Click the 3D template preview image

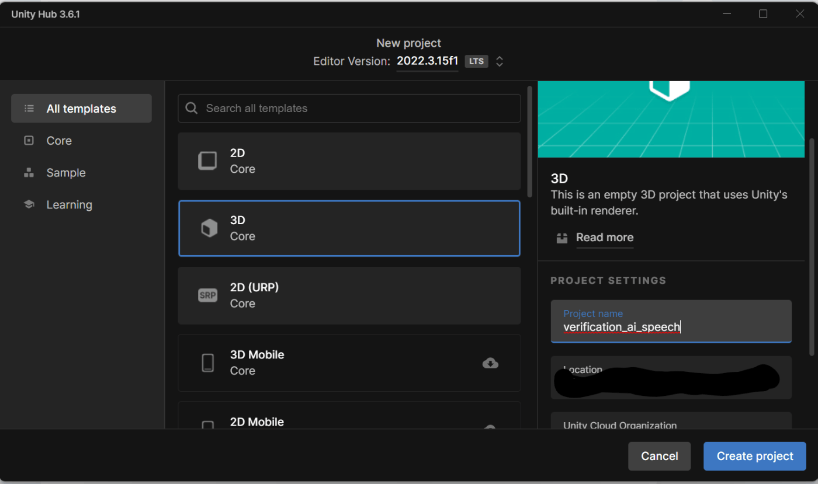click(x=671, y=119)
